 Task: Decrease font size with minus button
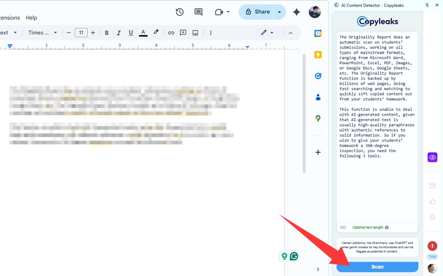click(x=69, y=33)
